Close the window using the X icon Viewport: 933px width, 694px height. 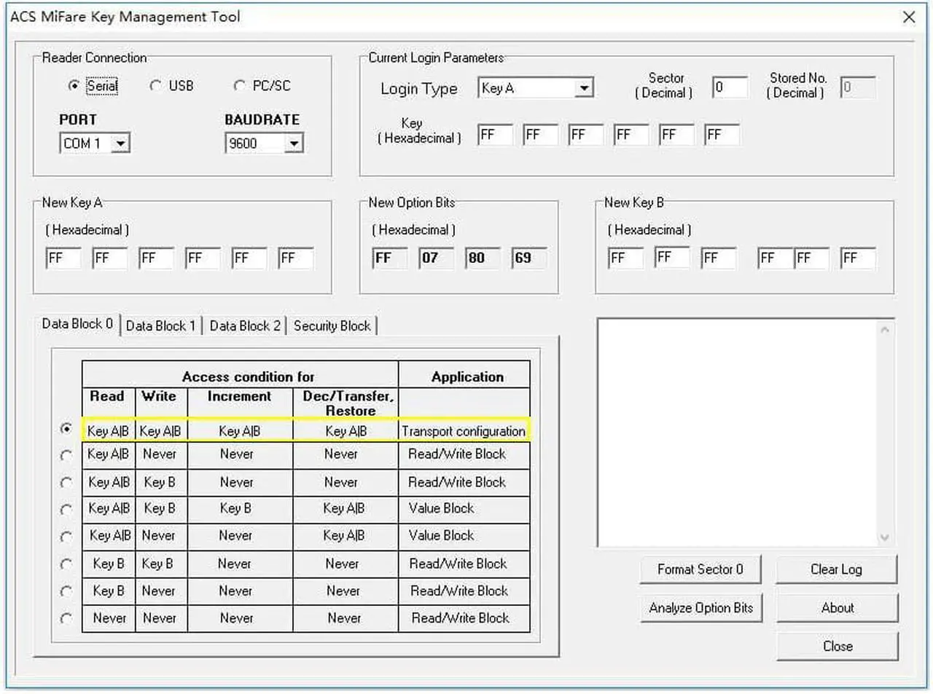click(908, 17)
